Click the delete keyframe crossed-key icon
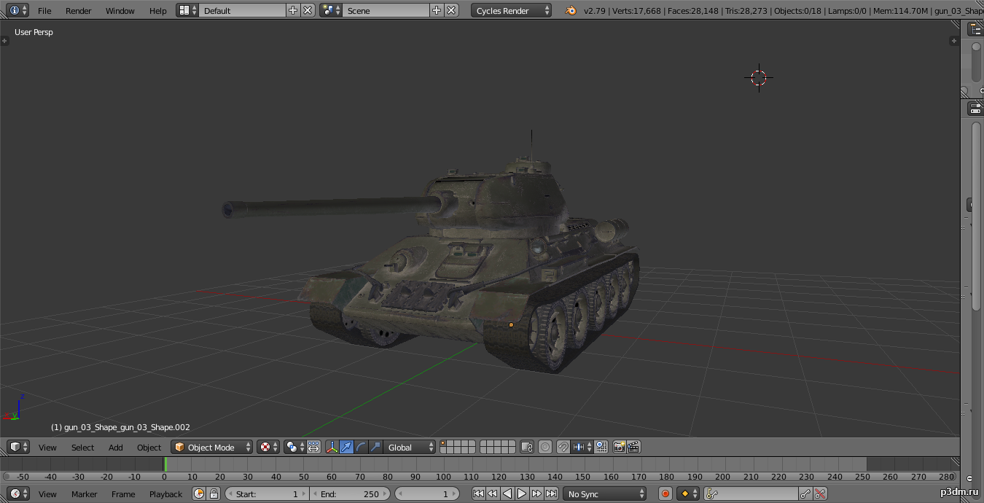This screenshot has height=503, width=984. click(x=821, y=494)
